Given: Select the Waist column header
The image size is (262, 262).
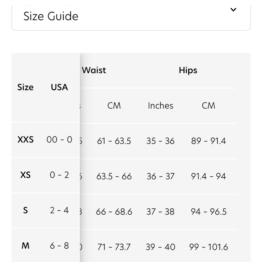Looking at the screenshot, I should pyautogui.click(x=94, y=70).
